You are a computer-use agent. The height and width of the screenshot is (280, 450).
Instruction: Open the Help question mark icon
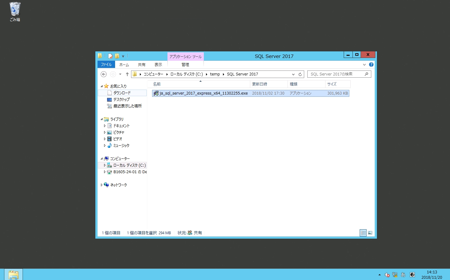pyautogui.click(x=371, y=65)
